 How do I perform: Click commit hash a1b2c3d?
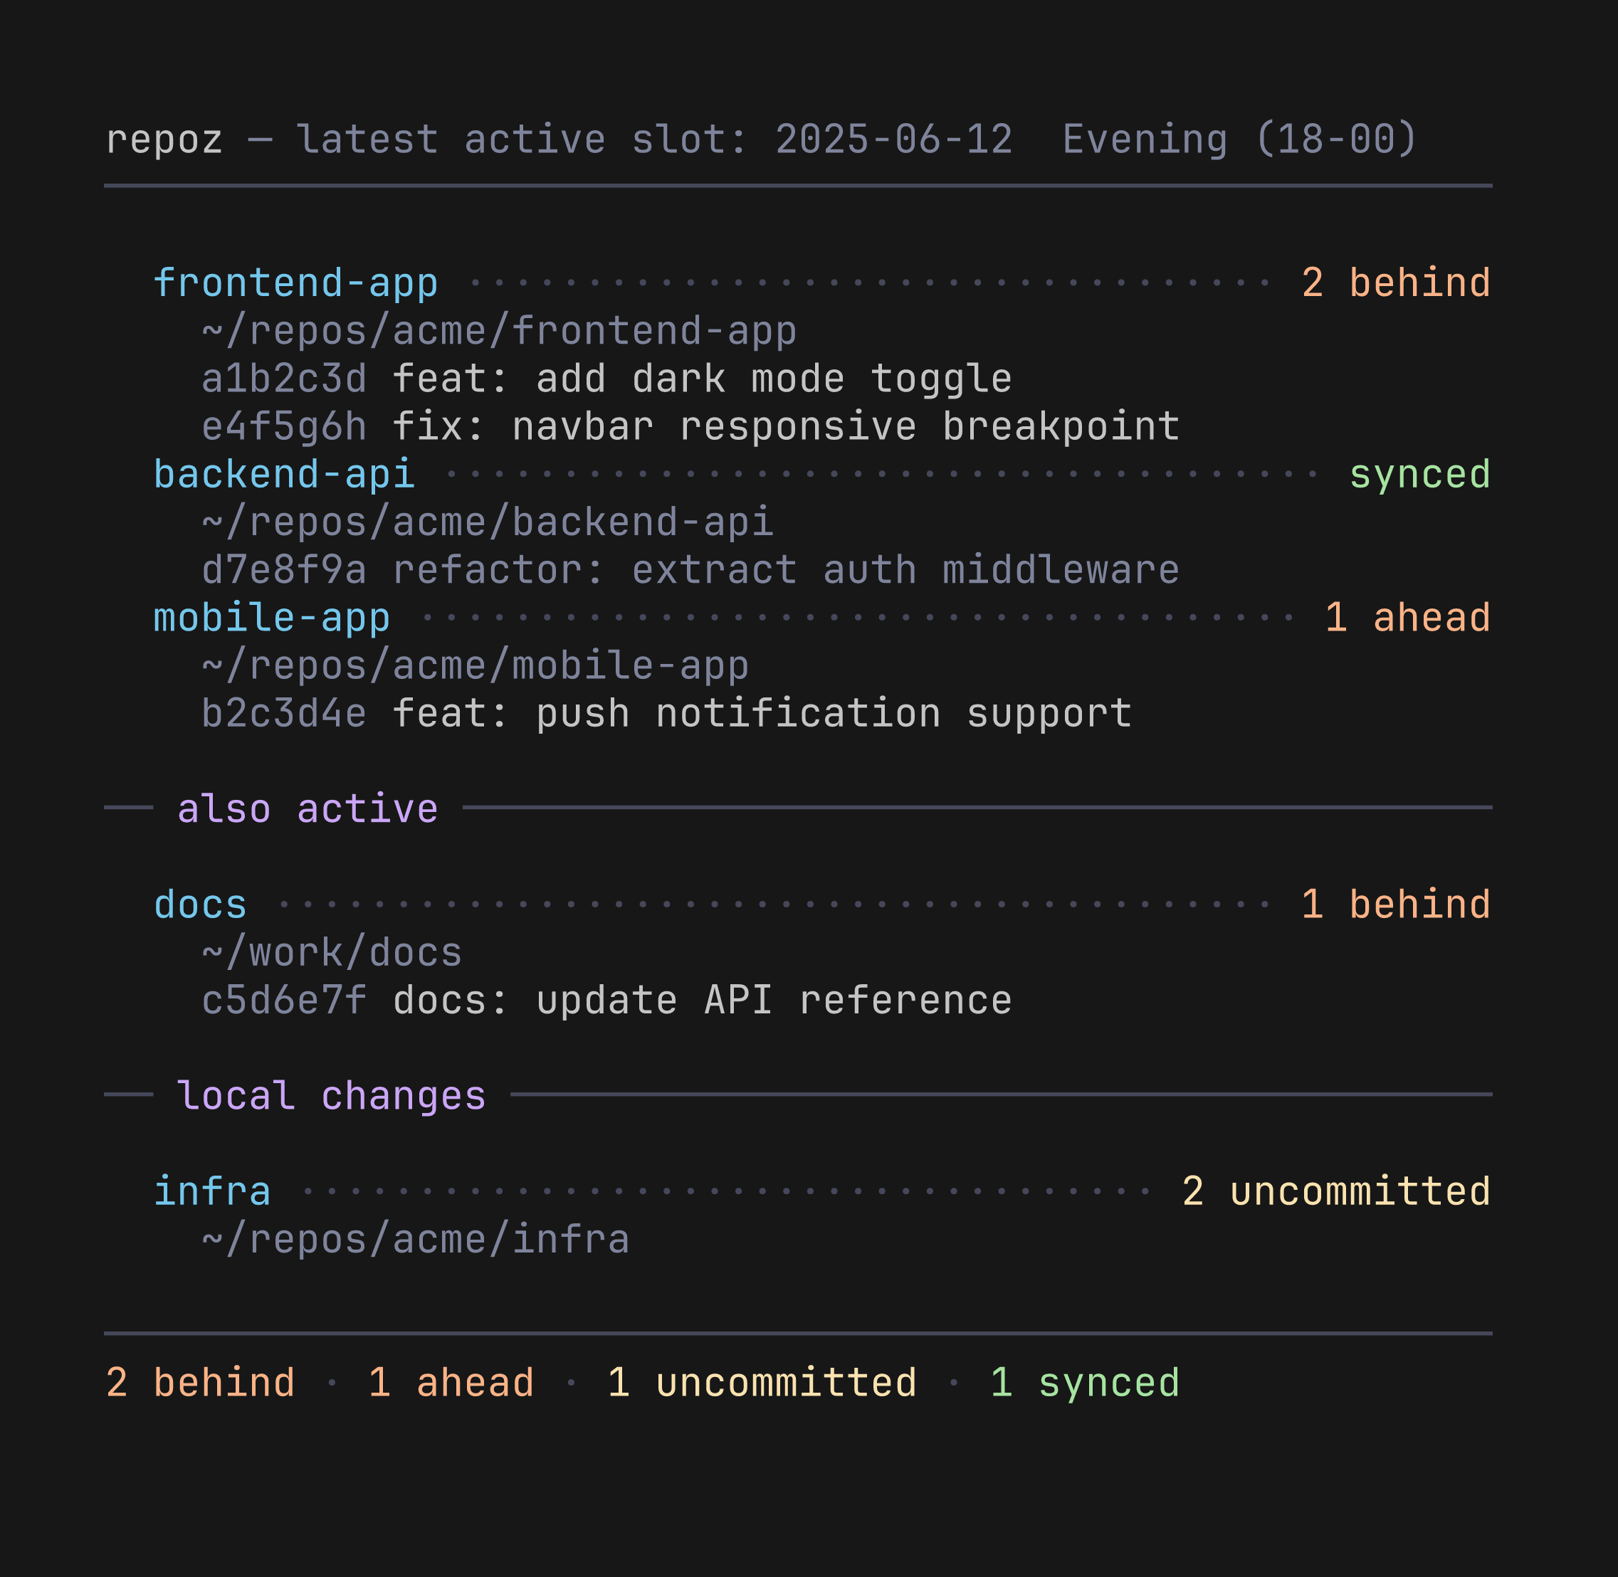click(x=284, y=379)
